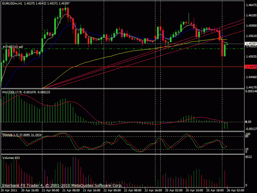The height and width of the screenshot is (193, 257).
Task: Click the current price label 1.45397
Action: point(251,44)
